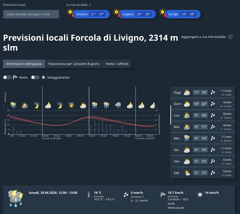240x214 pixels.
Task: Click precipitation icon in Gio row
Action: click(x=213, y=150)
